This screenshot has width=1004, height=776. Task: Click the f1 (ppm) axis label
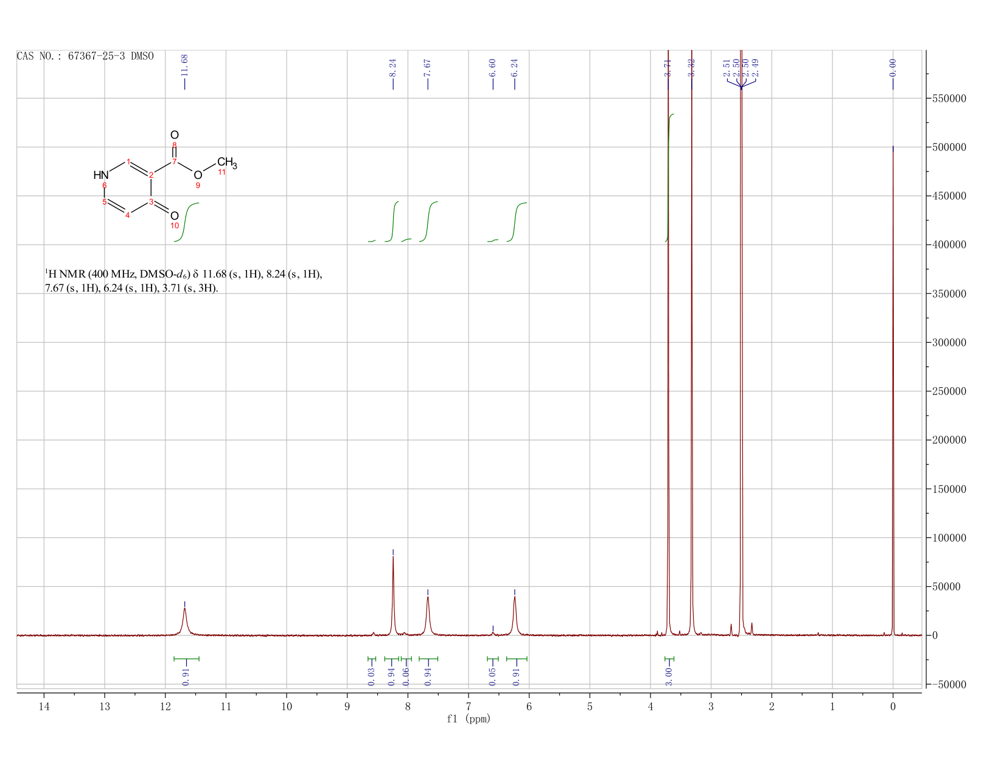tap(469, 719)
